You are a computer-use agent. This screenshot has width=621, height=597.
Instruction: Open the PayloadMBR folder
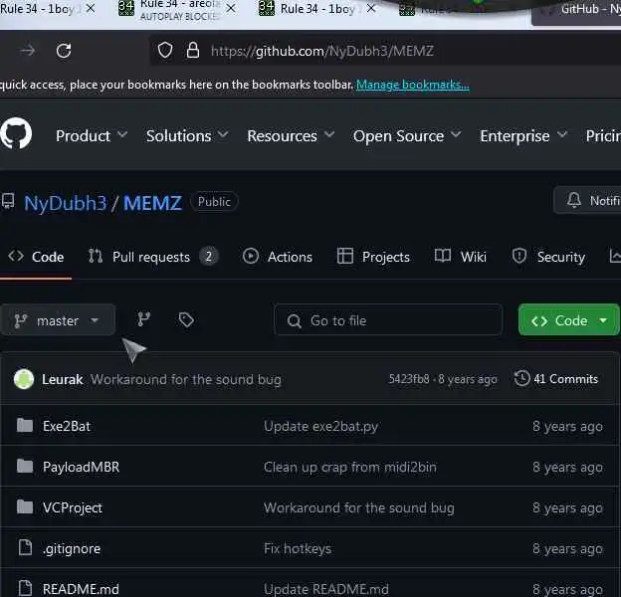[81, 467]
